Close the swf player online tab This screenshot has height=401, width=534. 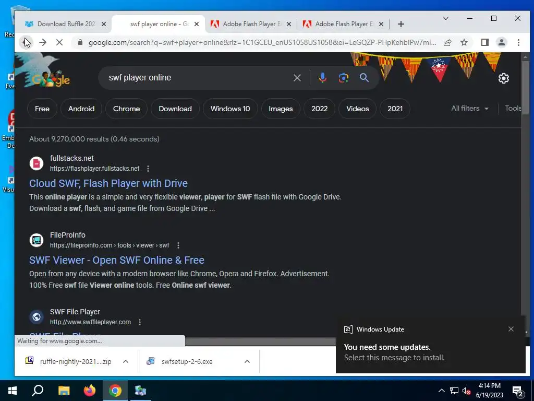(197, 24)
